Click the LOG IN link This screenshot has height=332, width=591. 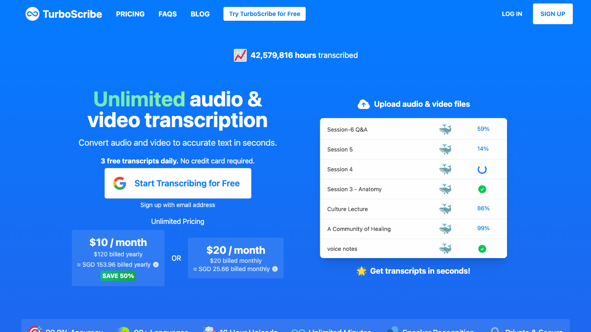[512, 14]
